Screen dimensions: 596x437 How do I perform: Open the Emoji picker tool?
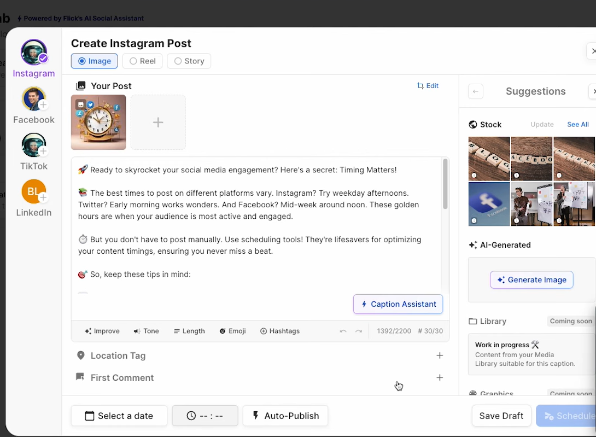tap(232, 331)
